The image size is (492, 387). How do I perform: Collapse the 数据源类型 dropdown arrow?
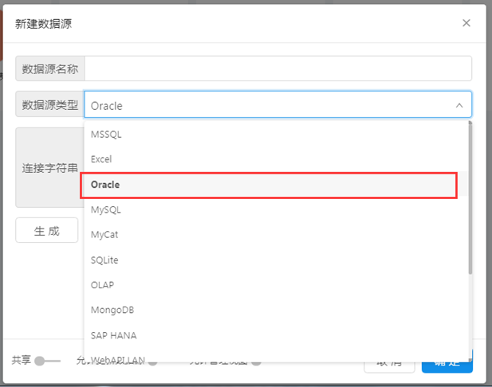click(459, 106)
